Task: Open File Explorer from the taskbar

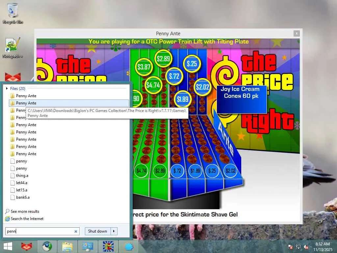Action: [67, 246]
